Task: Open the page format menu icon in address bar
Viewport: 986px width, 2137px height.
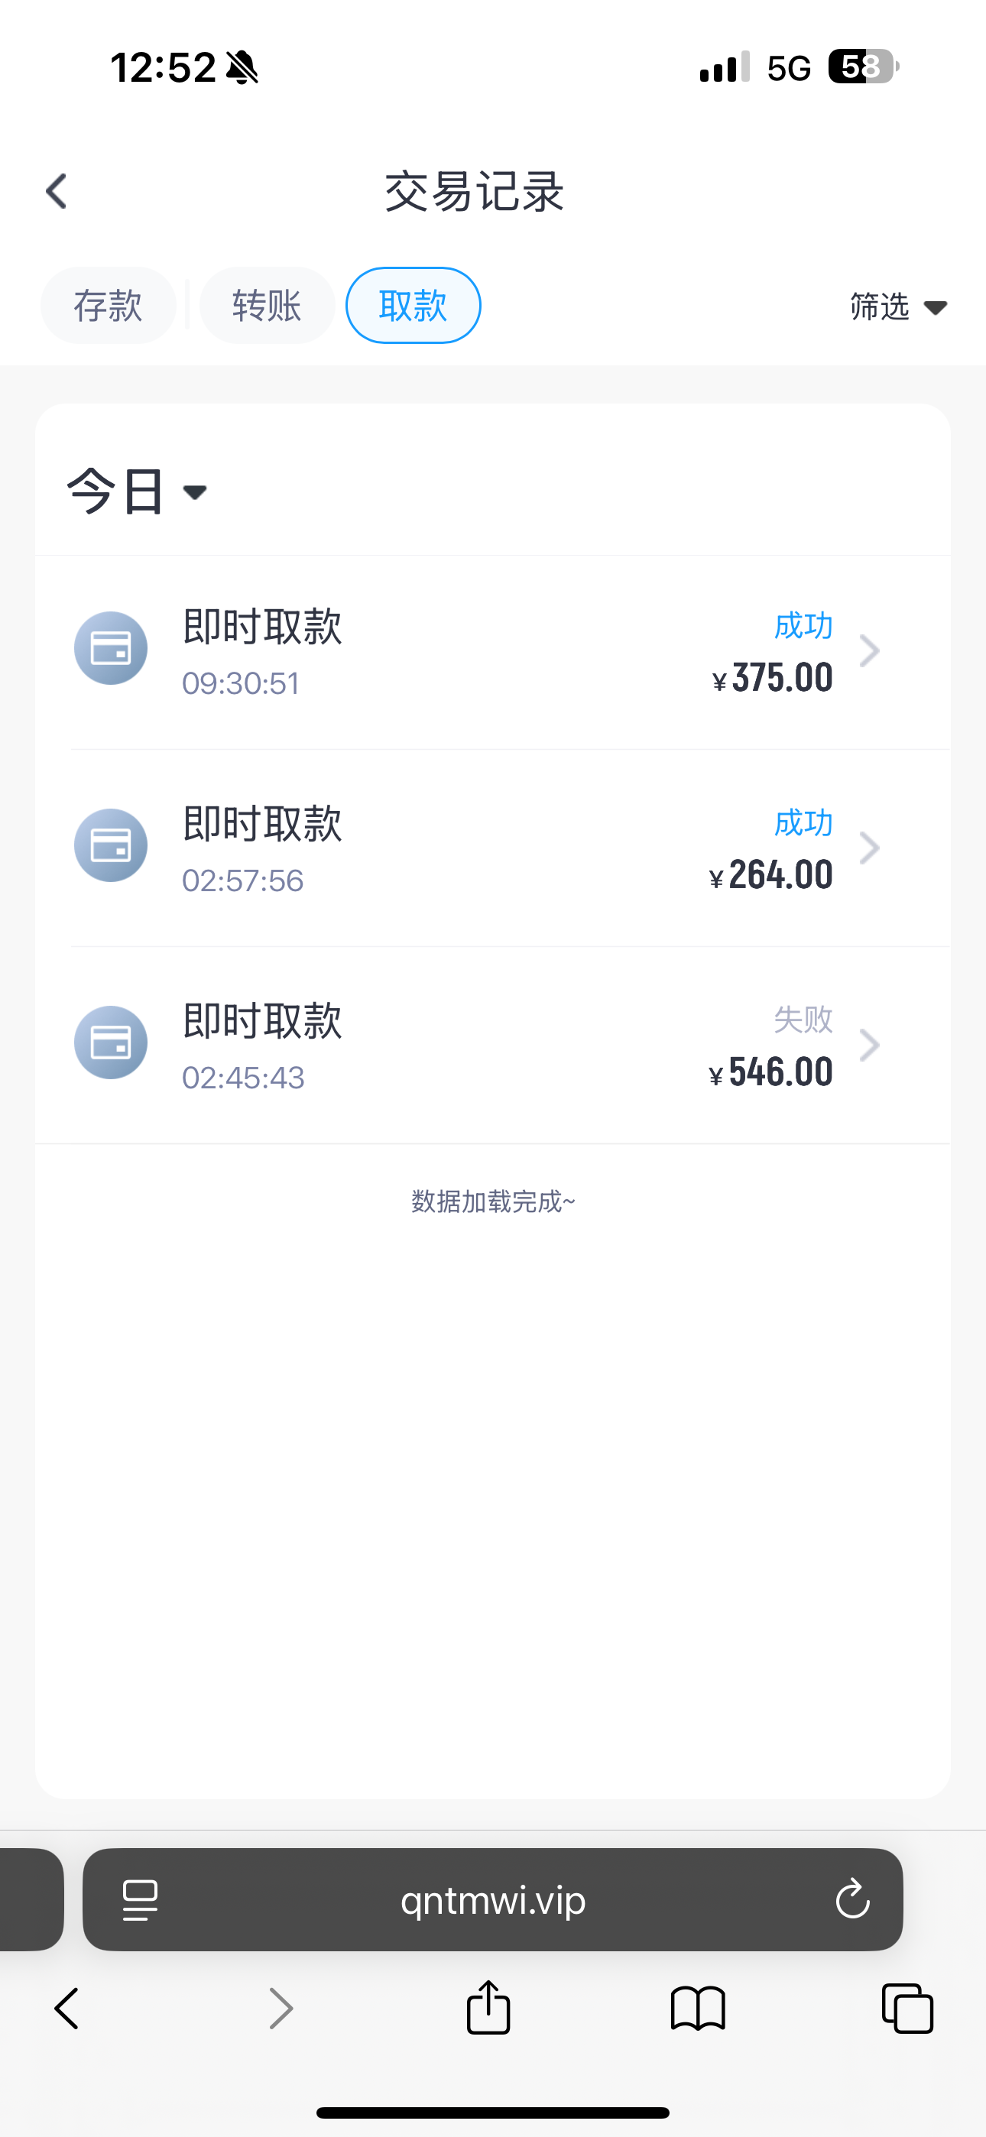Action: click(x=139, y=1900)
